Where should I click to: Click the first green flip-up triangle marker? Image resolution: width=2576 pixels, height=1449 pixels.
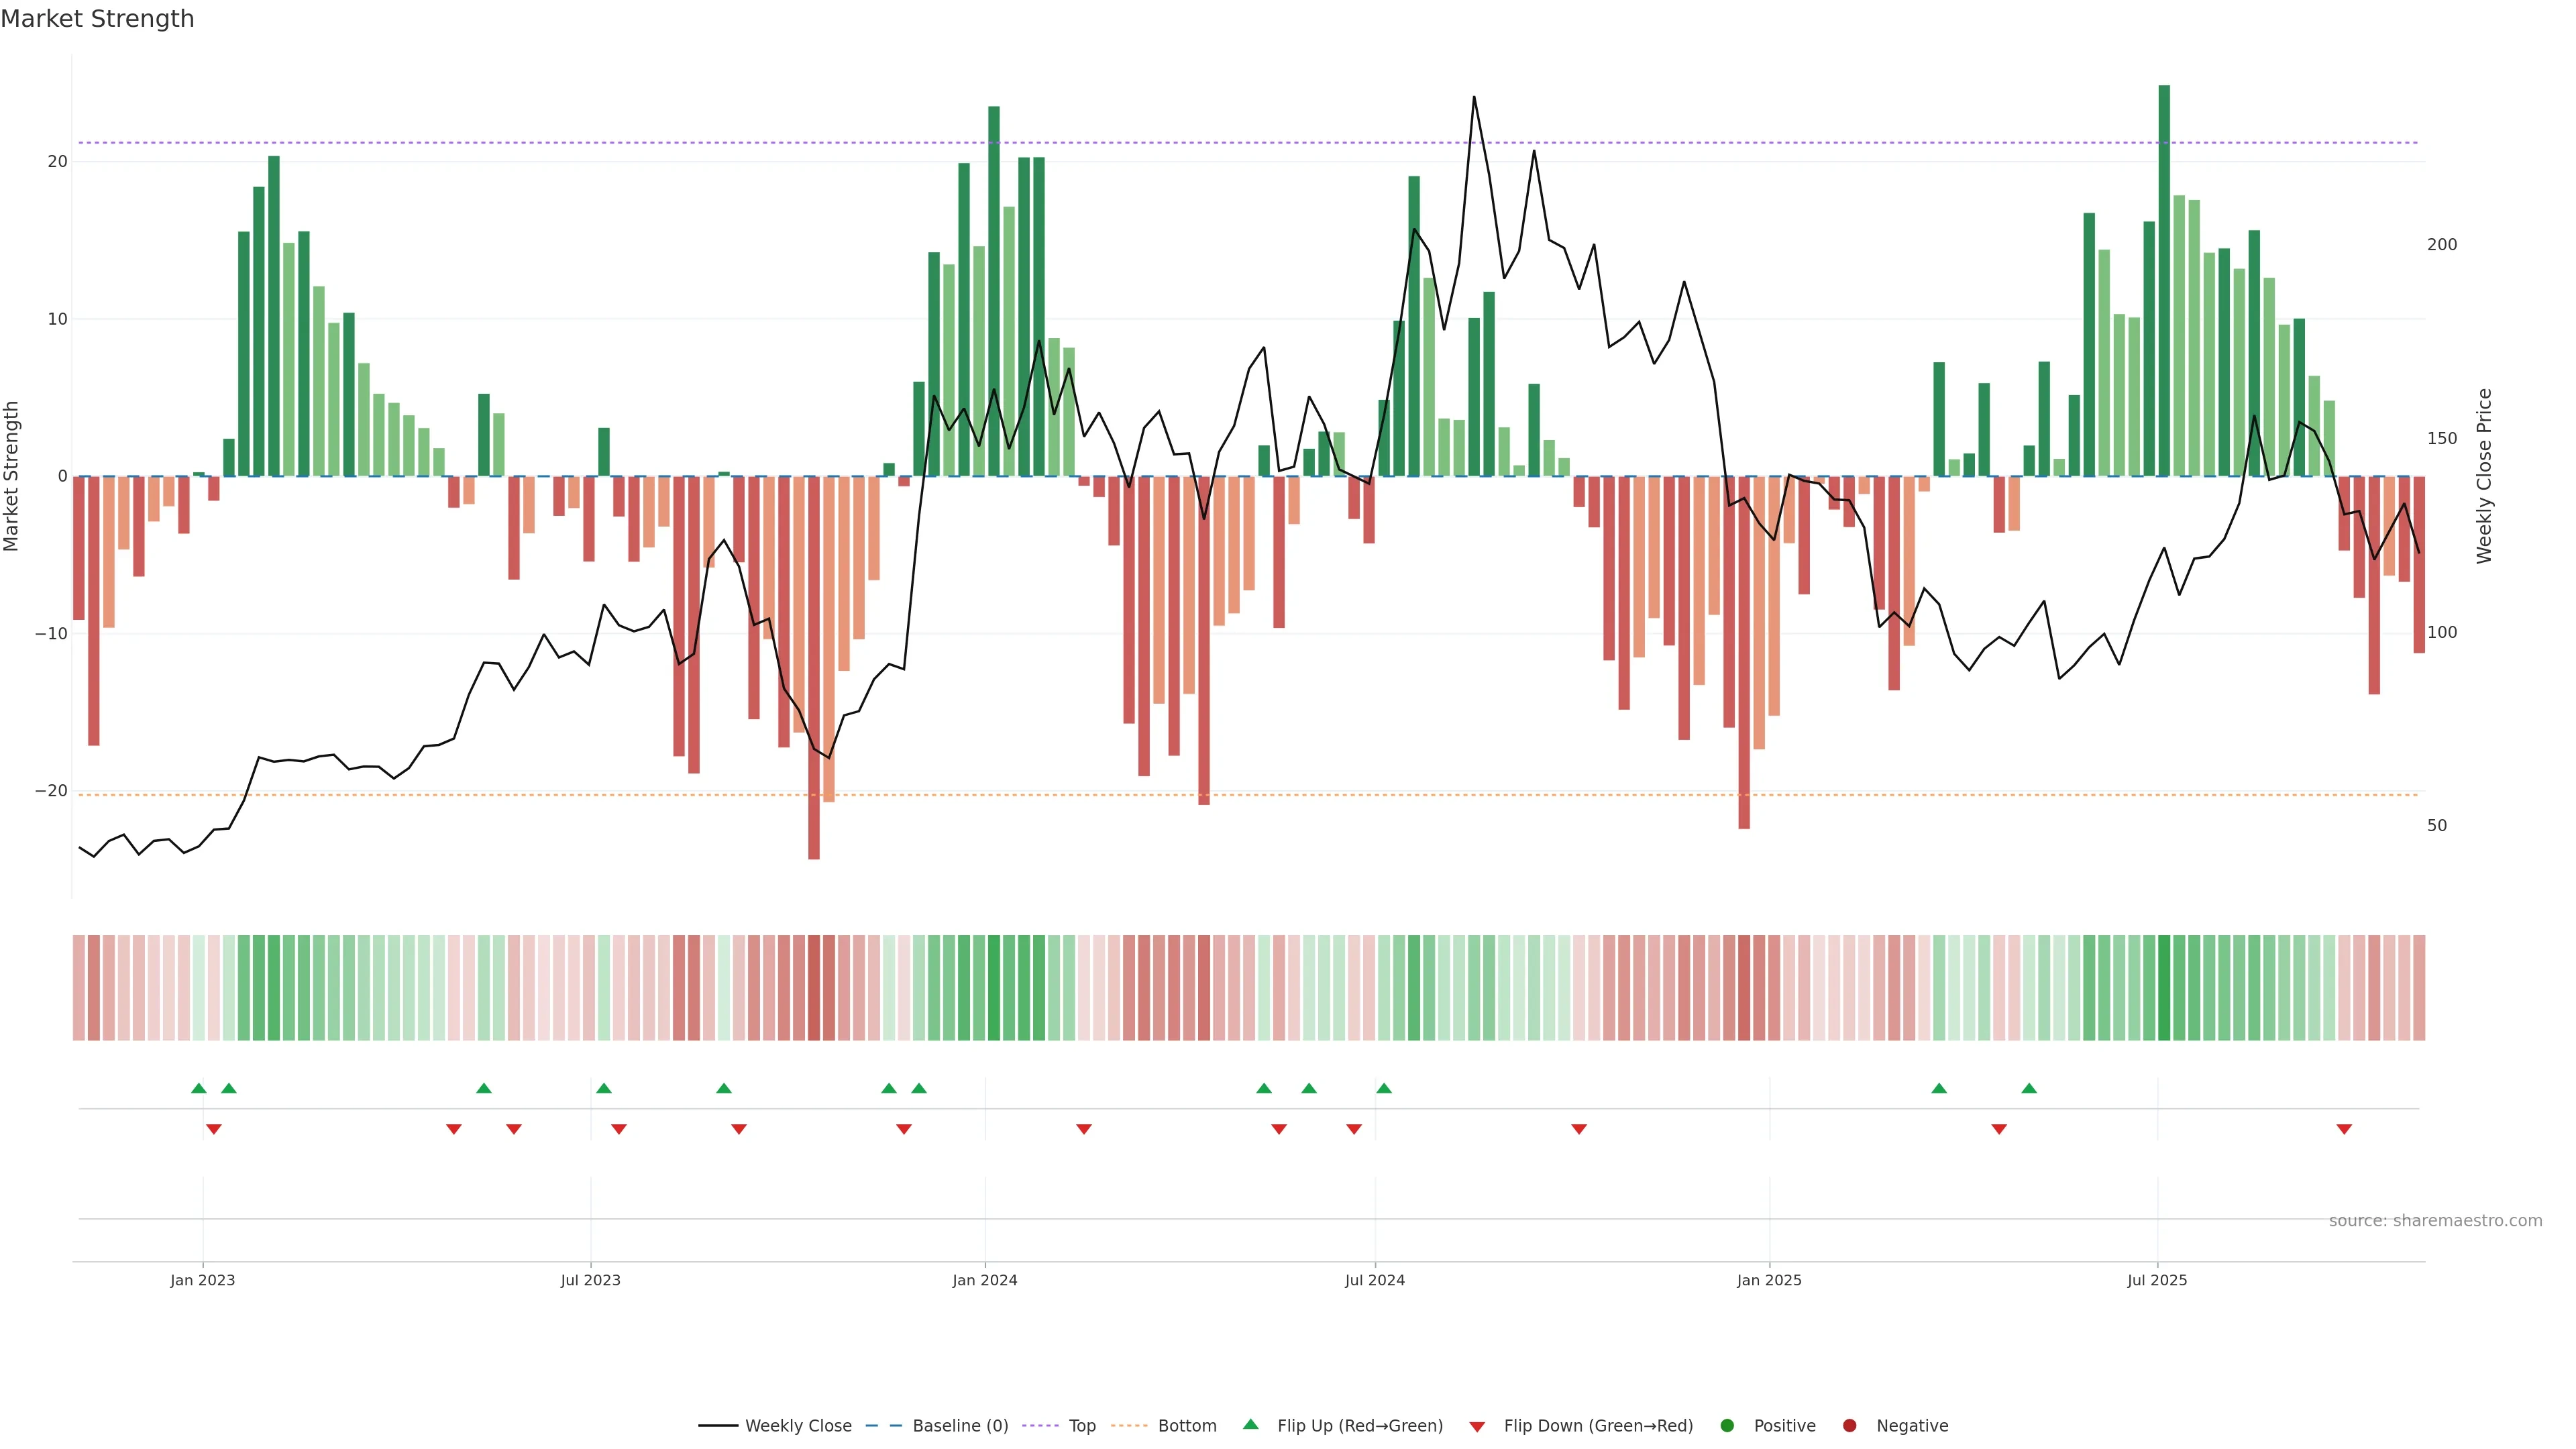point(198,1088)
